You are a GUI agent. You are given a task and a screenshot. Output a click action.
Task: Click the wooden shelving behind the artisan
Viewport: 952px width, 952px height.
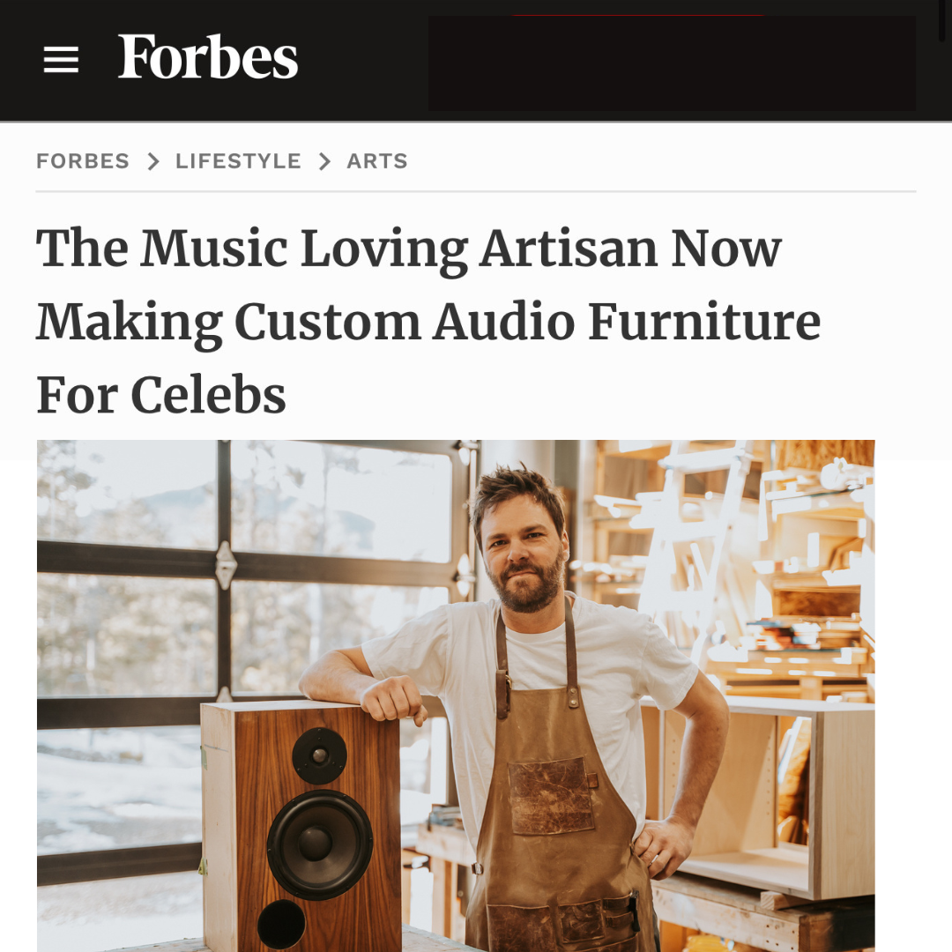pos(759,576)
